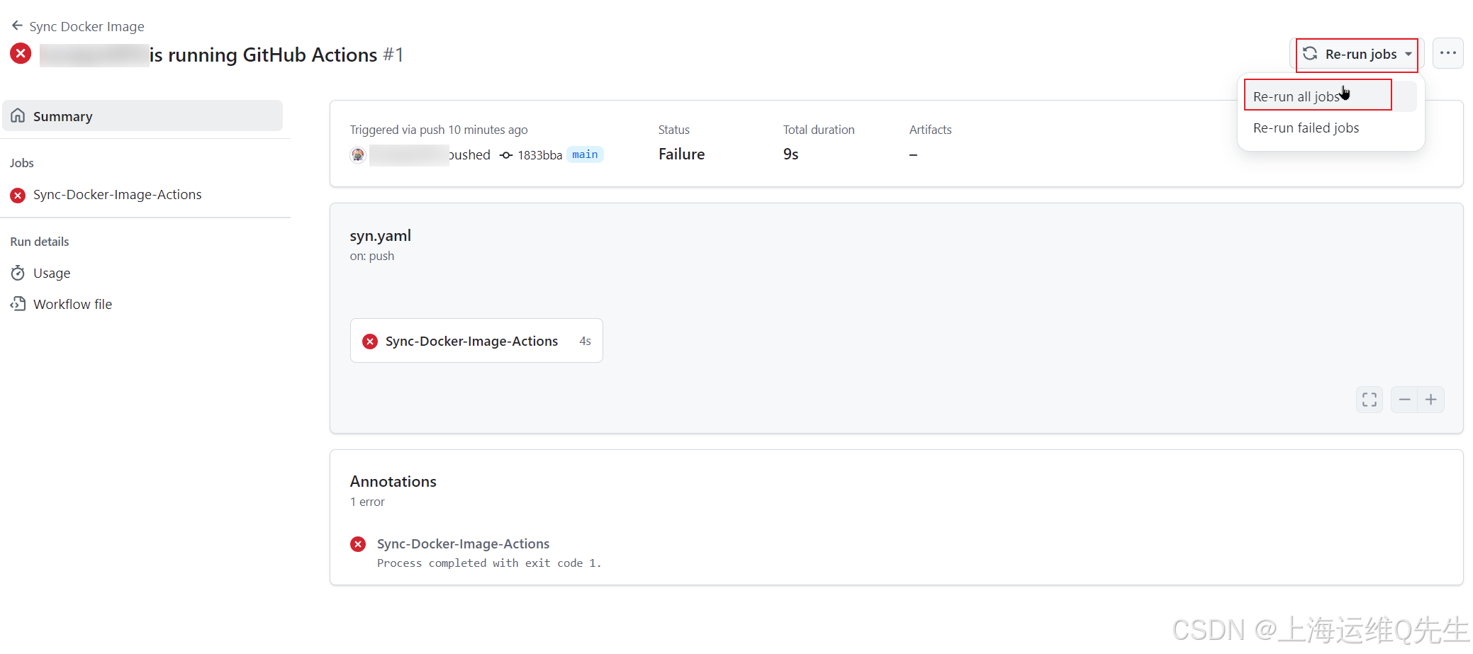Open Workflow file under Run details

72,304
